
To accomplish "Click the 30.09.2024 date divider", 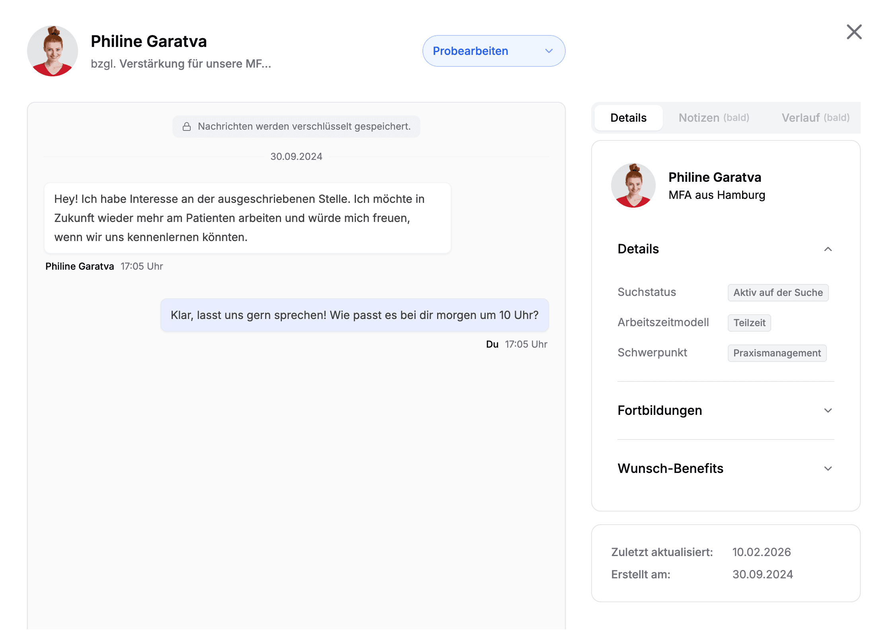I will click(x=296, y=156).
